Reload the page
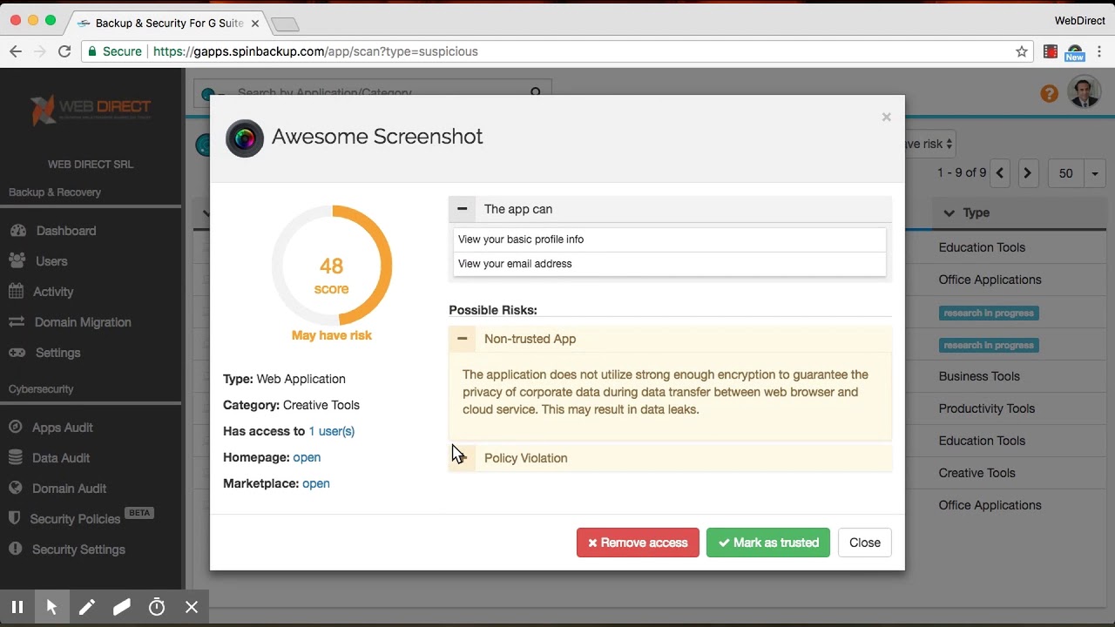Viewport: 1115px width, 627px height. 64,51
